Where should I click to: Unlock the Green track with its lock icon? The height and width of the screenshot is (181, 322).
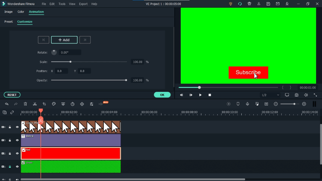coord(10,167)
